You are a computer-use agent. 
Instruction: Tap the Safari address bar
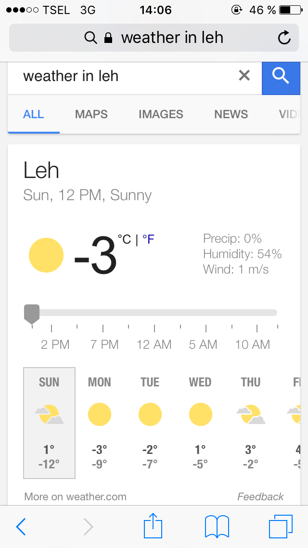[154, 38]
